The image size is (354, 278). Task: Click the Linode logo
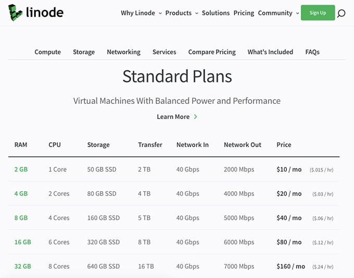click(x=36, y=12)
